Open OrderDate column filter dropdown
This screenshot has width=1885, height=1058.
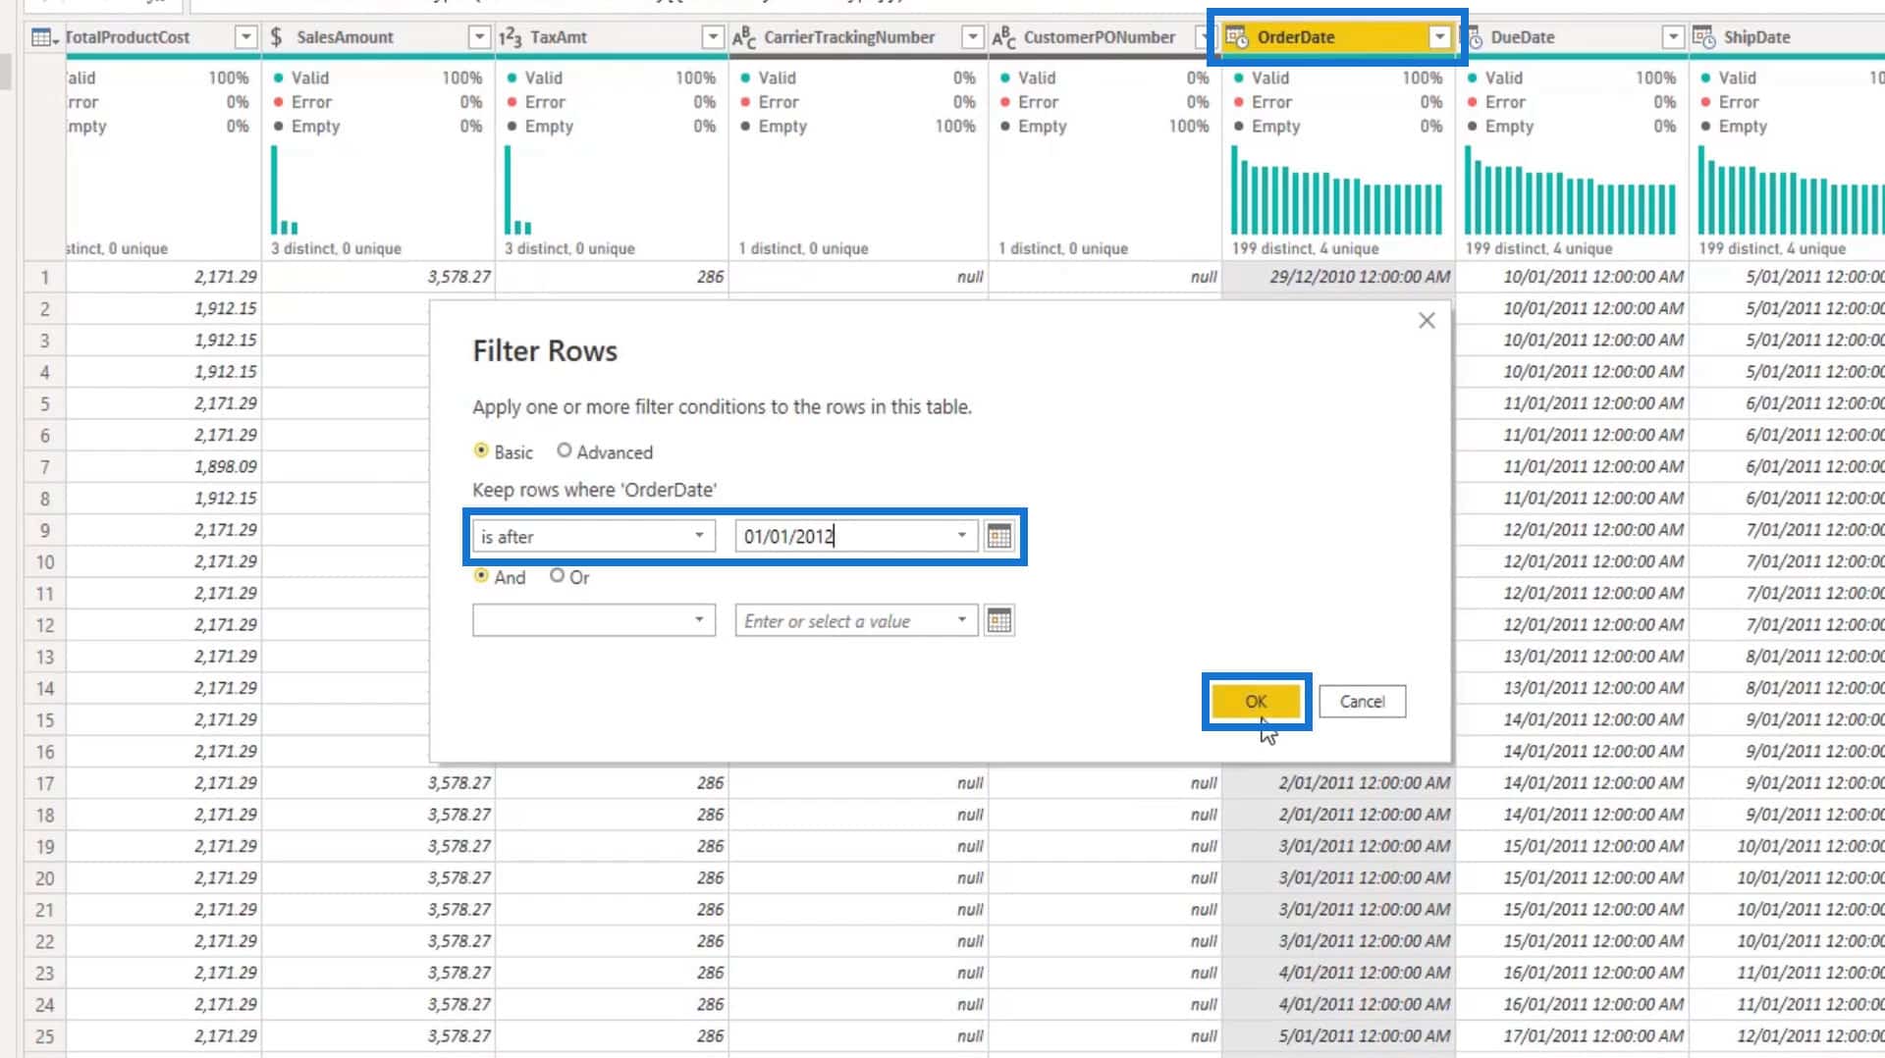pyautogui.click(x=1439, y=37)
